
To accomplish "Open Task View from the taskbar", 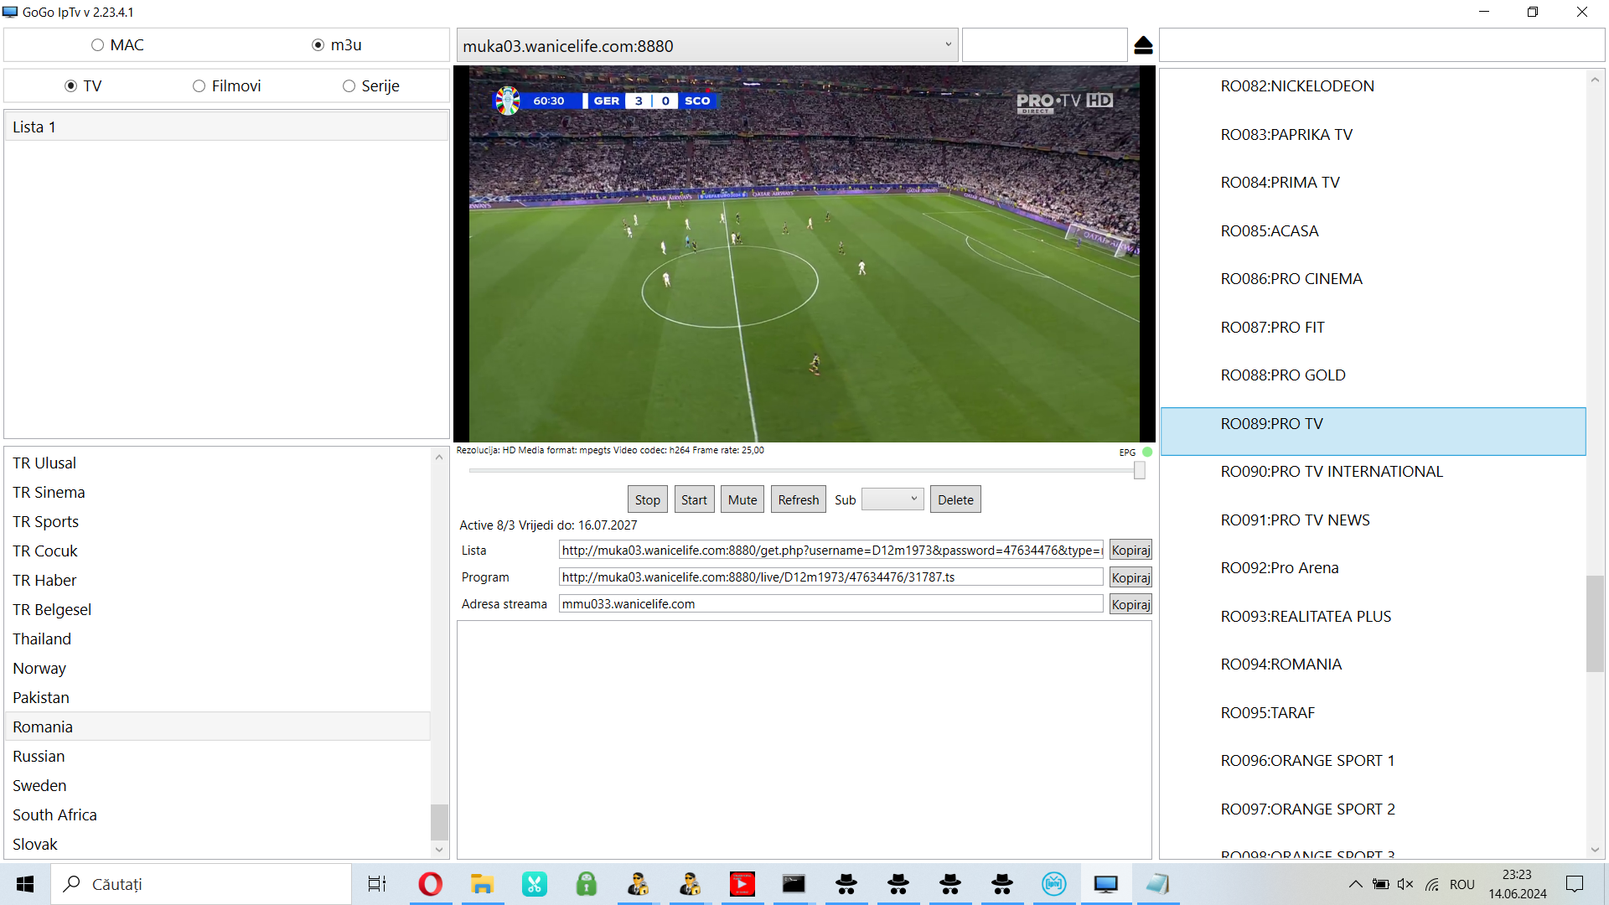I will [377, 884].
